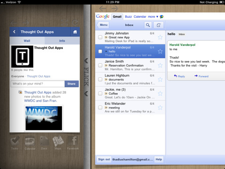Click left panel forward arrow above Facebook
Image resolution: width=225 pixels, height=169 pixels.
click(x=26, y=23)
